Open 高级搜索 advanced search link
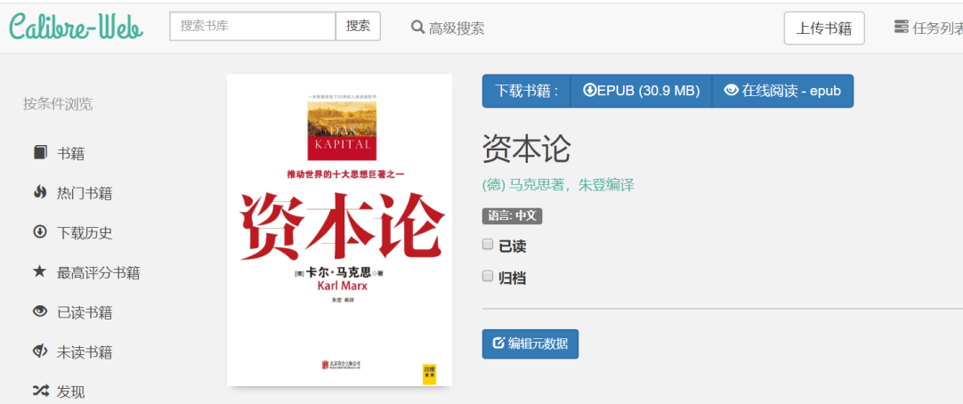Screen dimensions: 963x404 449,28
